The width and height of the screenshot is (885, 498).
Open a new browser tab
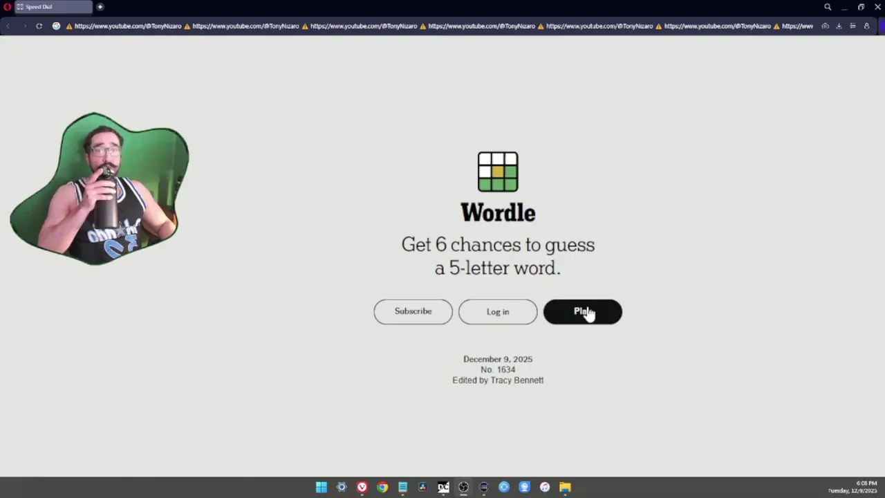[100, 7]
